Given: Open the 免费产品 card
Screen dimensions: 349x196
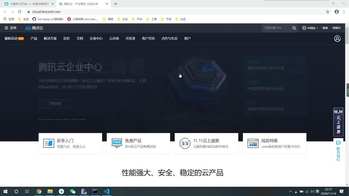Looking at the screenshot, I should [138, 143].
